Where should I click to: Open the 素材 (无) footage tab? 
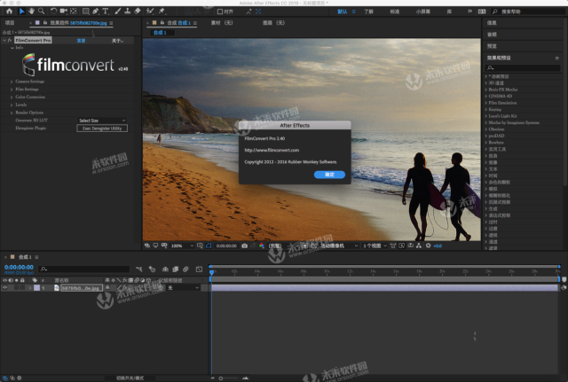point(222,23)
